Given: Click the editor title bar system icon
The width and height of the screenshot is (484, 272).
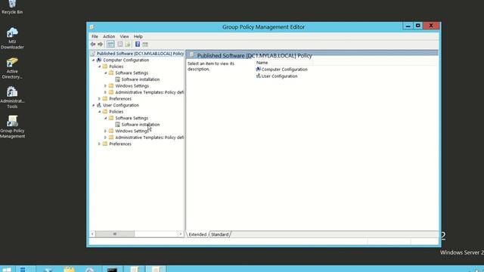Looking at the screenshot, I should tap(92, 27).
